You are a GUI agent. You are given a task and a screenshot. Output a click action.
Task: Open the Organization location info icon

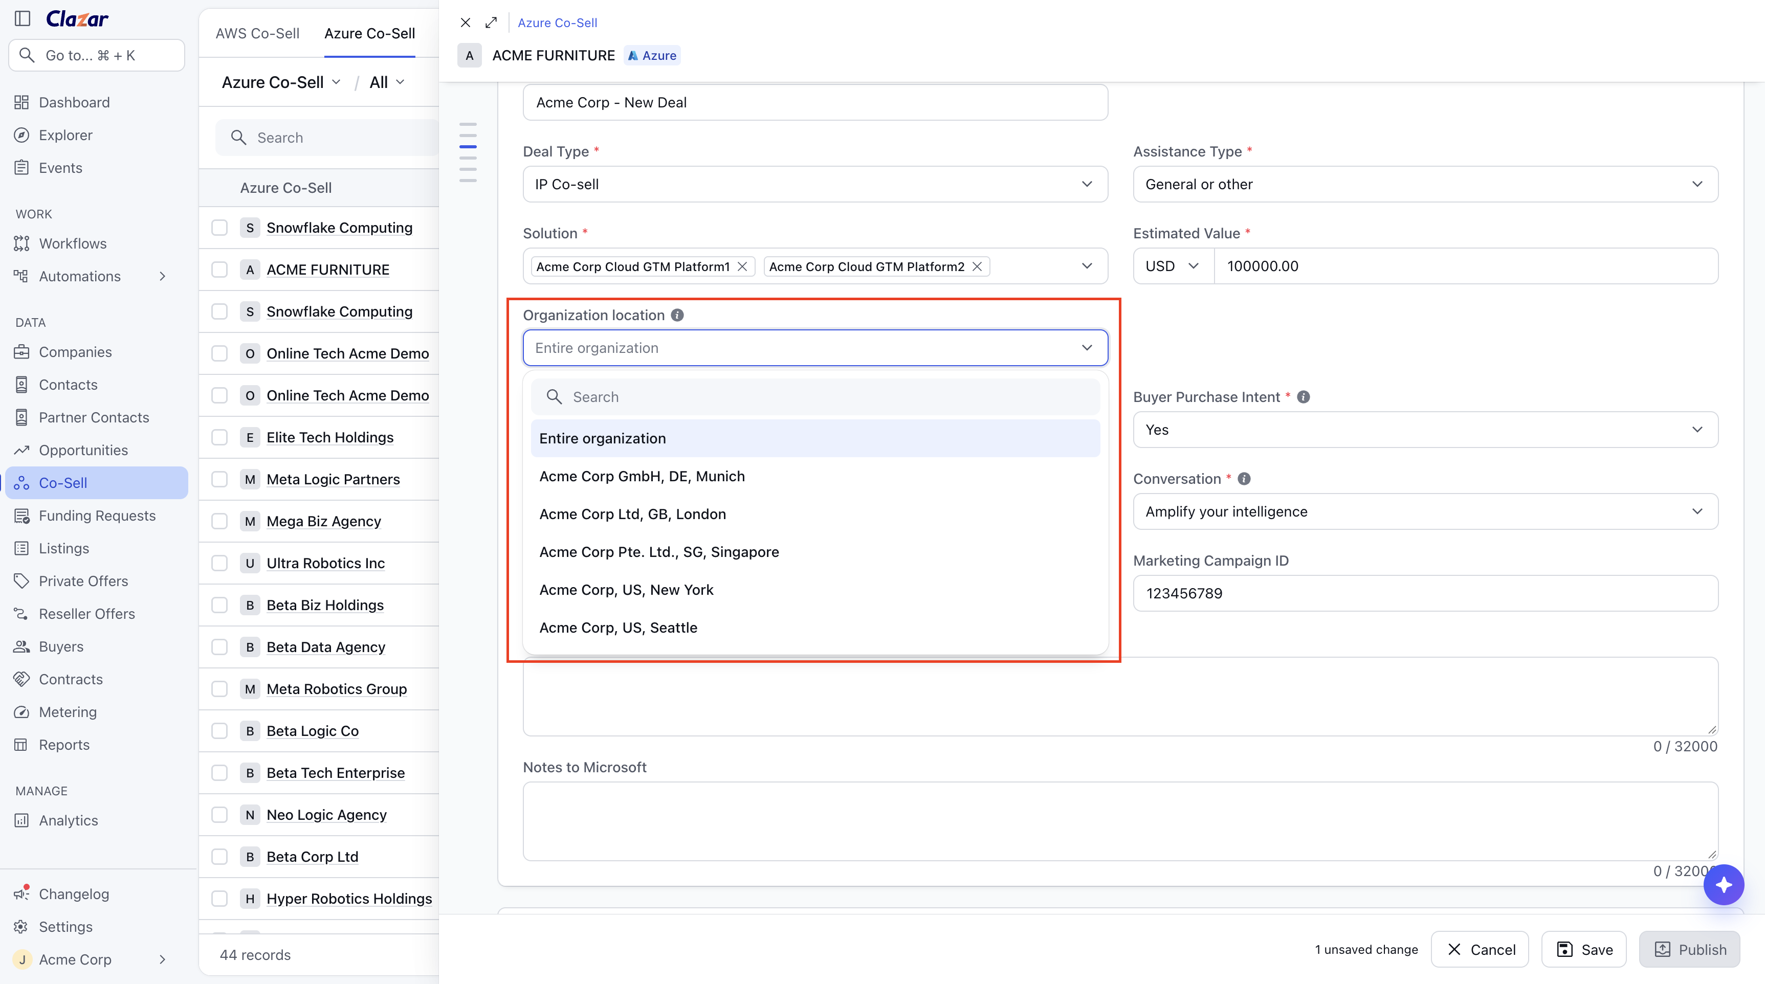[677, 315]
